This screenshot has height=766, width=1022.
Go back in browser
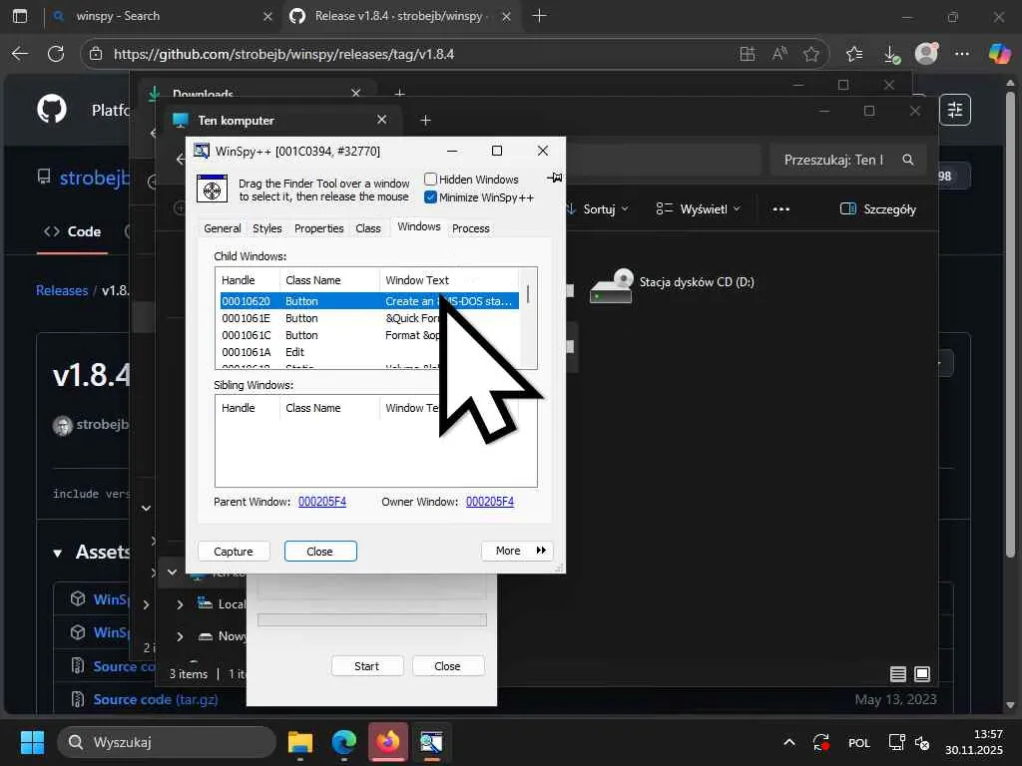coord(20,54)
